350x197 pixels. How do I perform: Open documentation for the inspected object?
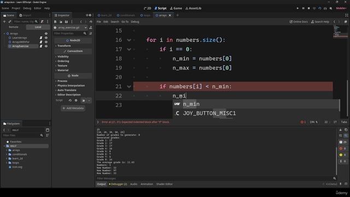tap(91, 27)
